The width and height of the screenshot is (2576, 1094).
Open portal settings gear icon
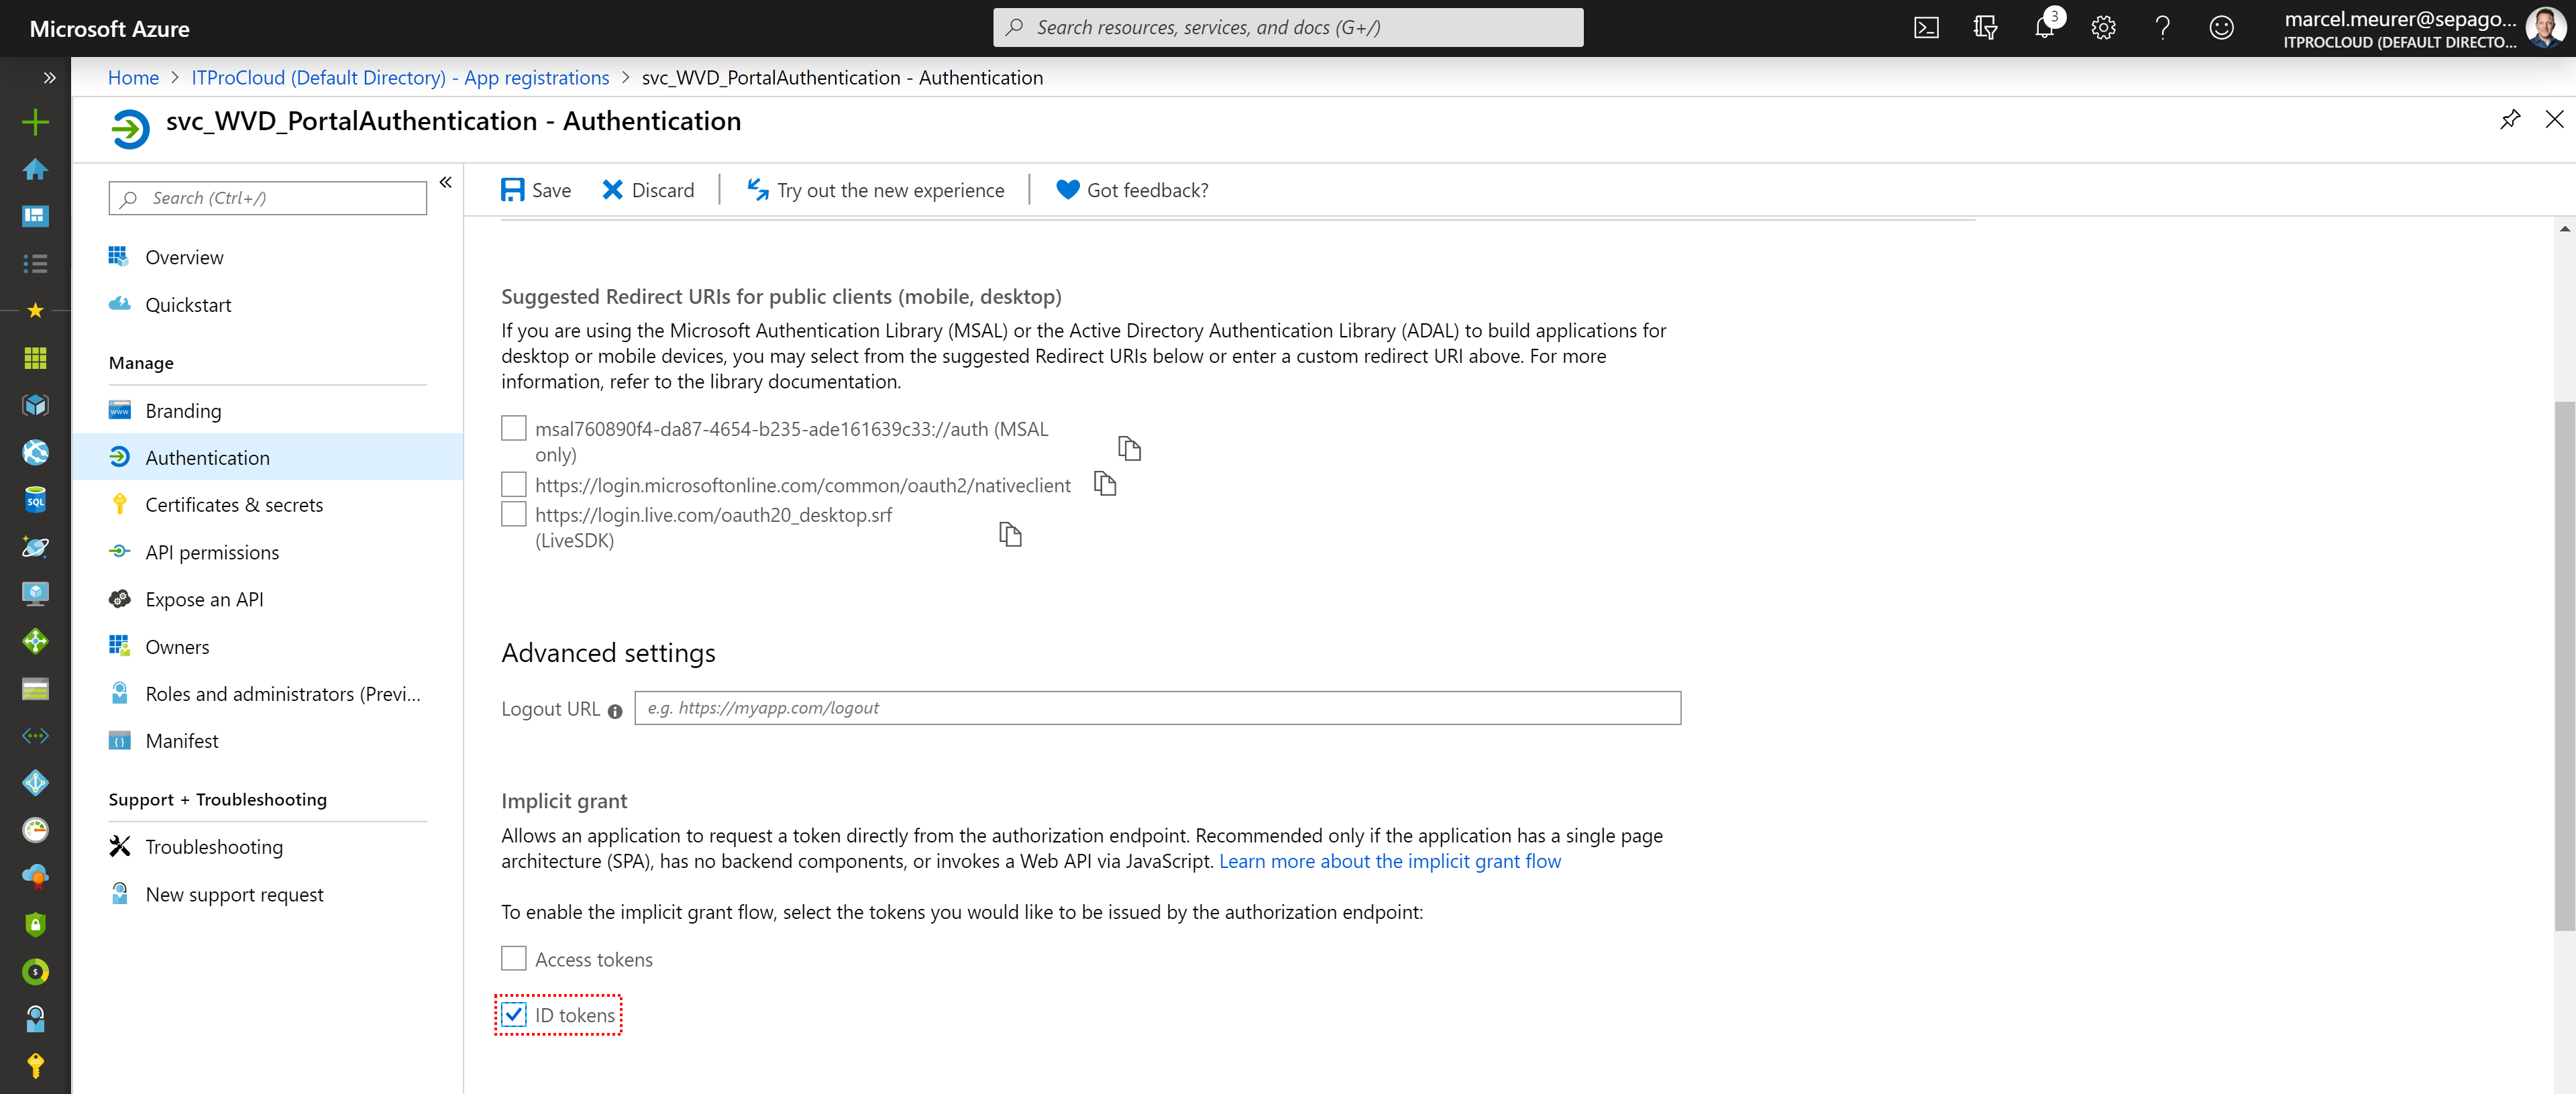pos(2103,28)
